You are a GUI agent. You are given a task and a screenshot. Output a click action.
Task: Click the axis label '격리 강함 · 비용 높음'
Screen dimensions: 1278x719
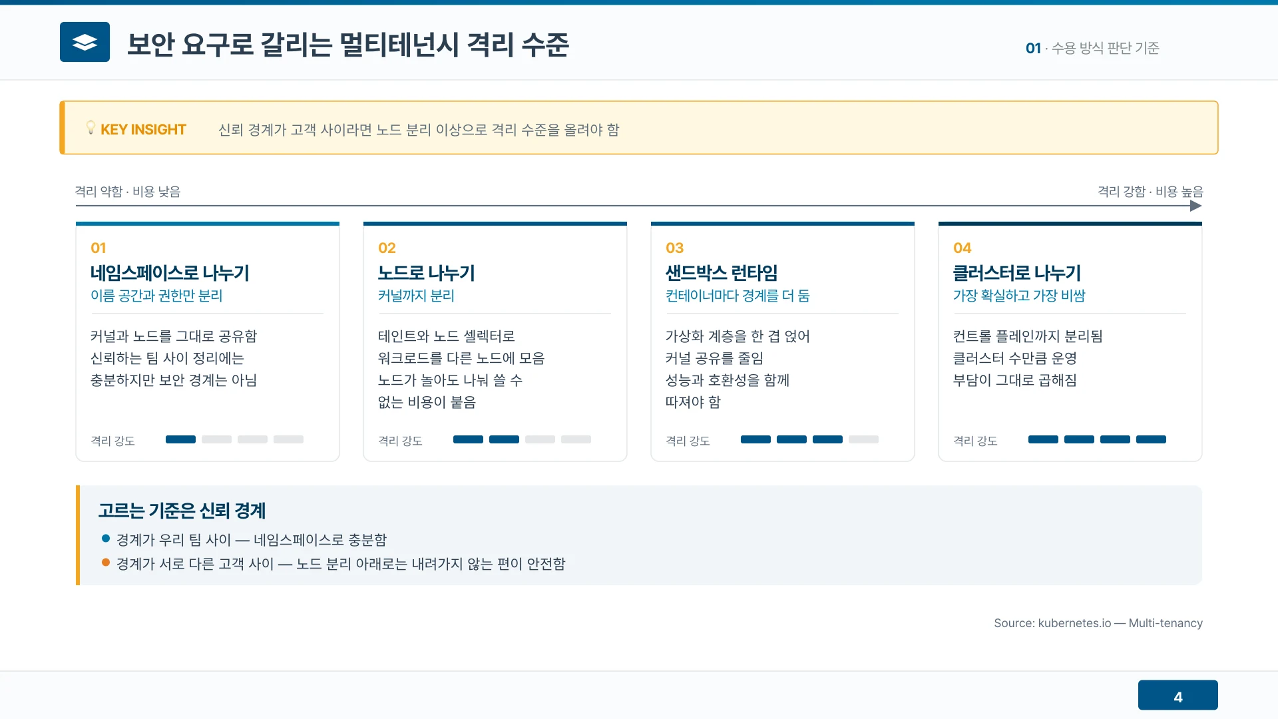click(x=1150, y=191)
